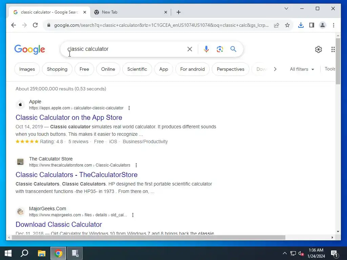
Task: Apply the Free filter chip
Action: click(x=84, y=69)
